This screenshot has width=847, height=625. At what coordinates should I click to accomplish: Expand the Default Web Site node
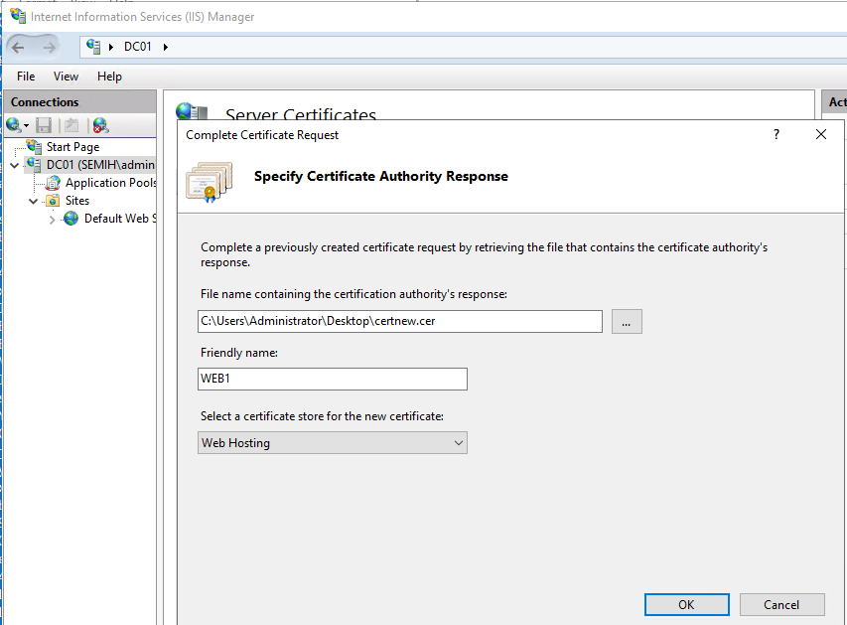[53, 220]
